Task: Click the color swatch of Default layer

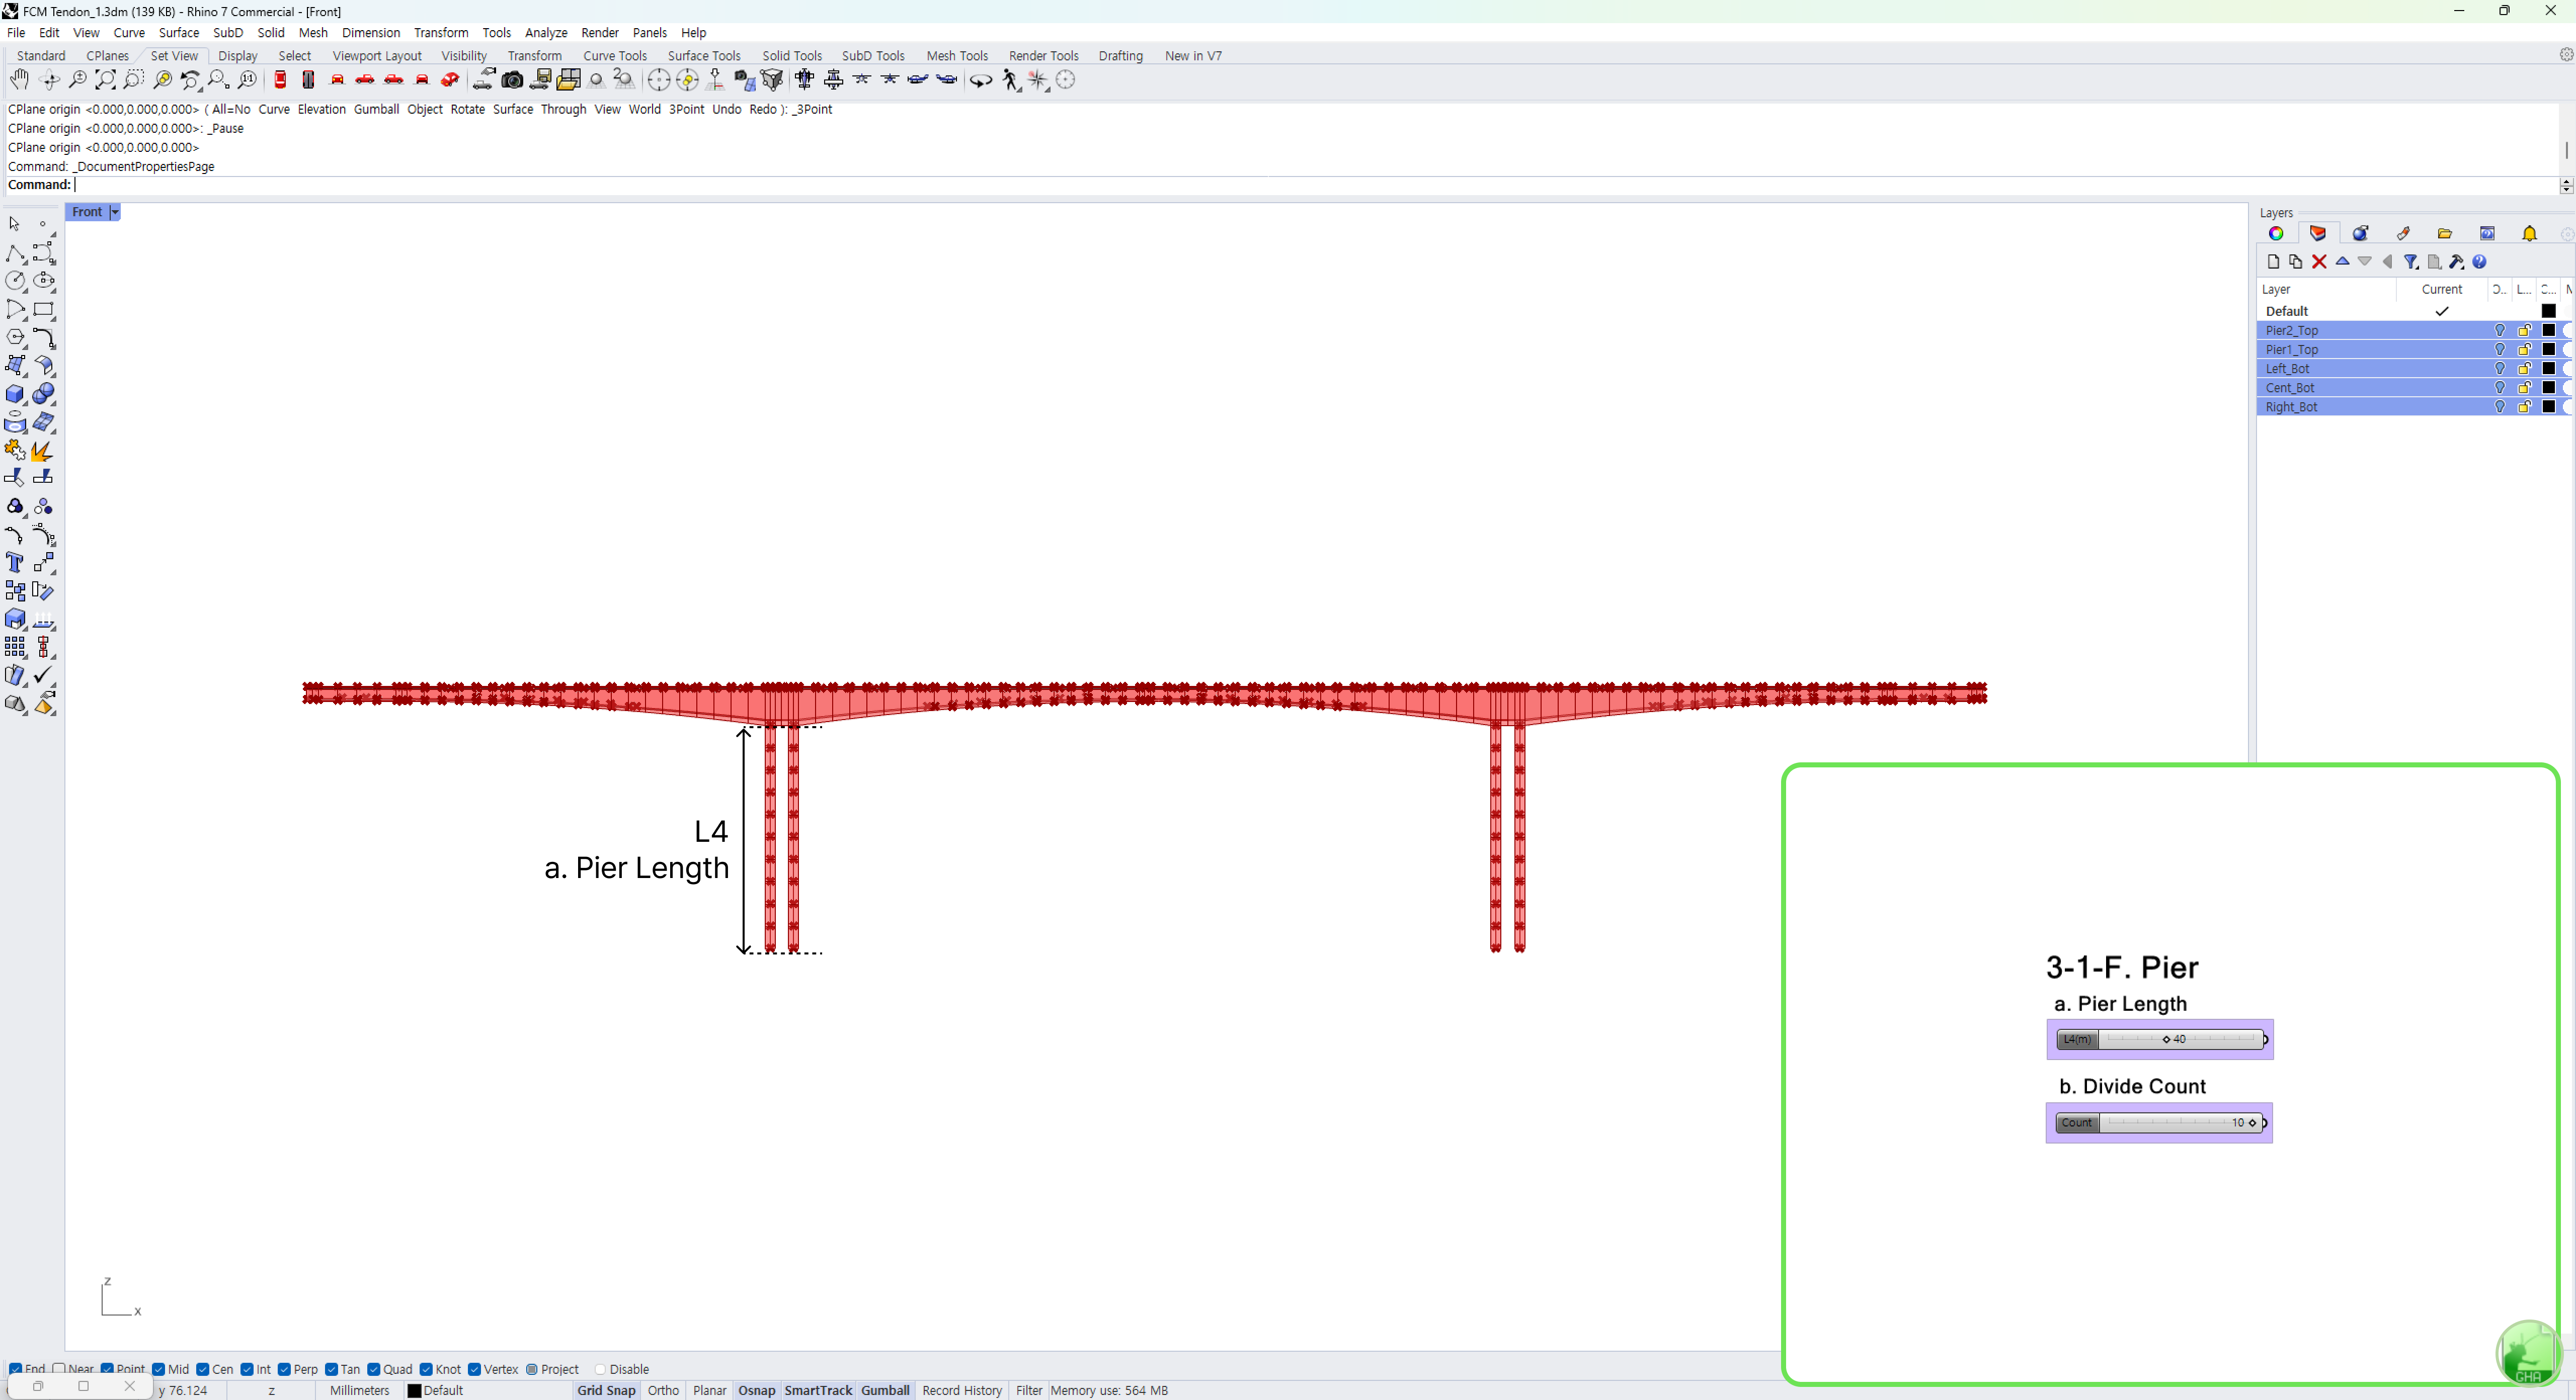Action: 2549,312
